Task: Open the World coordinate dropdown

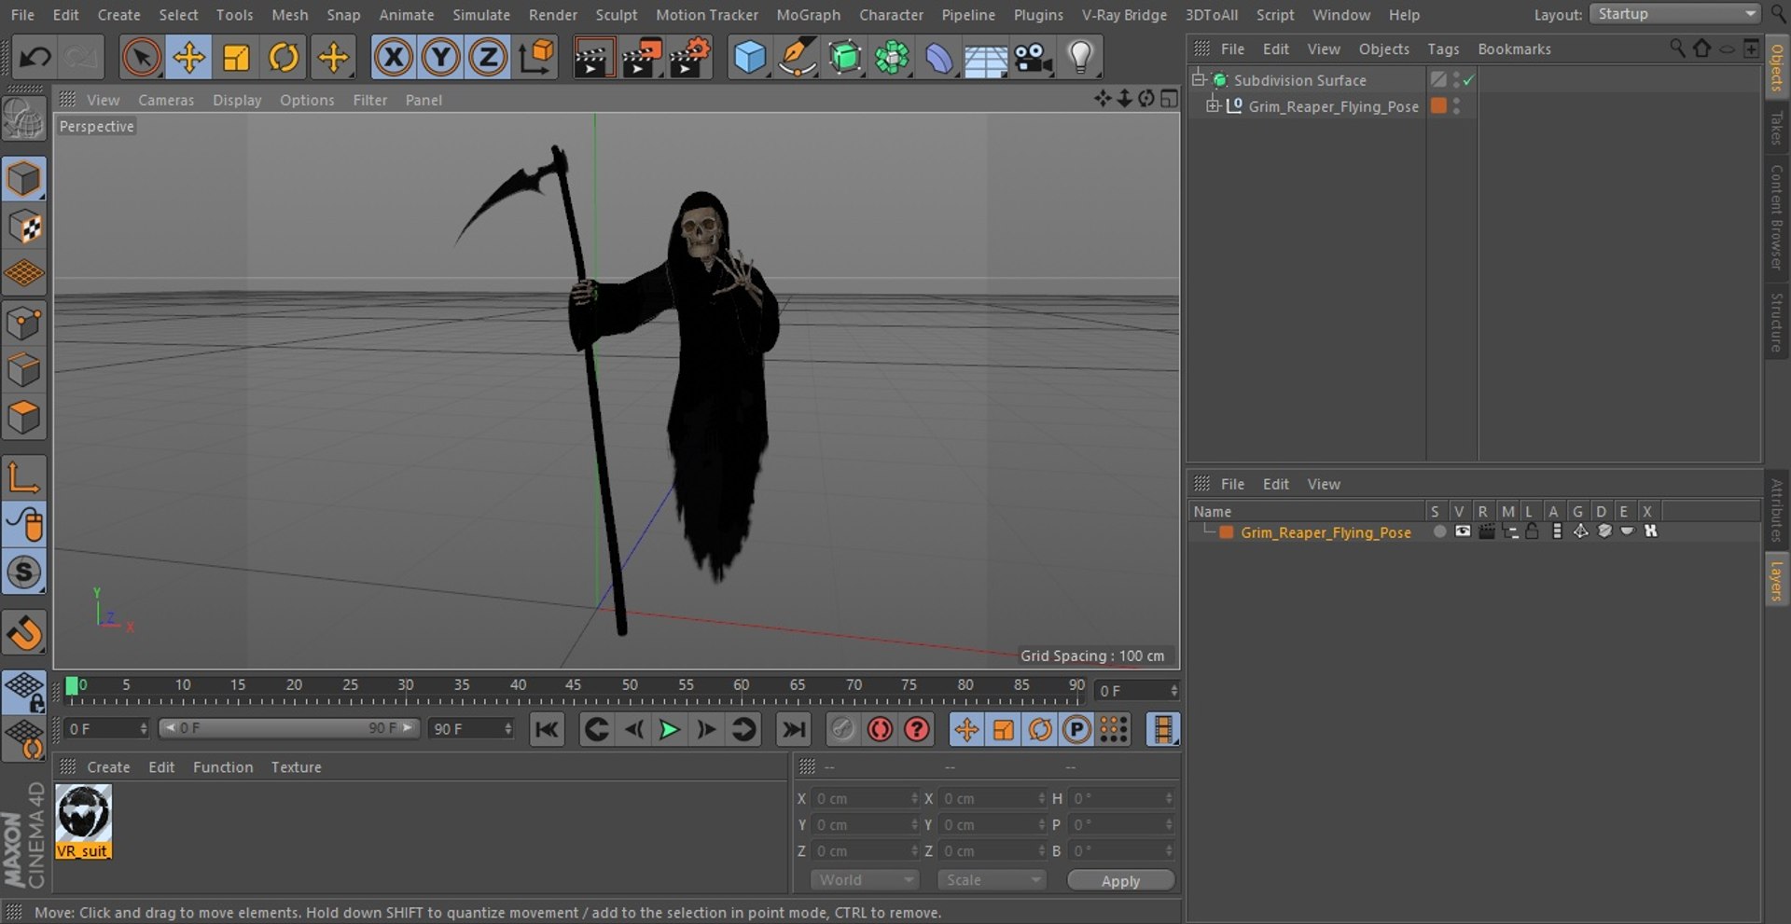Action: [x=865, y=879]
